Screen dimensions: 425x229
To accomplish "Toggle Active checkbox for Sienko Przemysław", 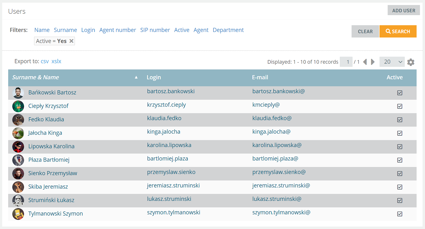I will (x=400, y=173).
